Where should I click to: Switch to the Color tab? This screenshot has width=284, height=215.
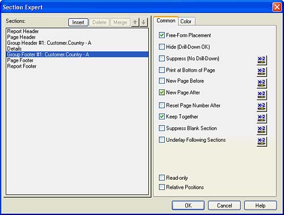point(186,21)
